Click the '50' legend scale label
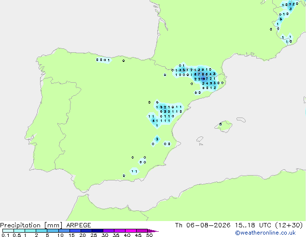This screenshot has width=306, height=237. click(149, 235)
